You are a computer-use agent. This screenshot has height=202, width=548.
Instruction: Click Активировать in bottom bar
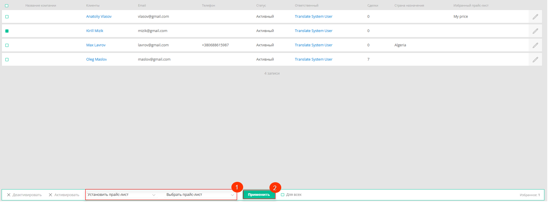coord(64,195)
